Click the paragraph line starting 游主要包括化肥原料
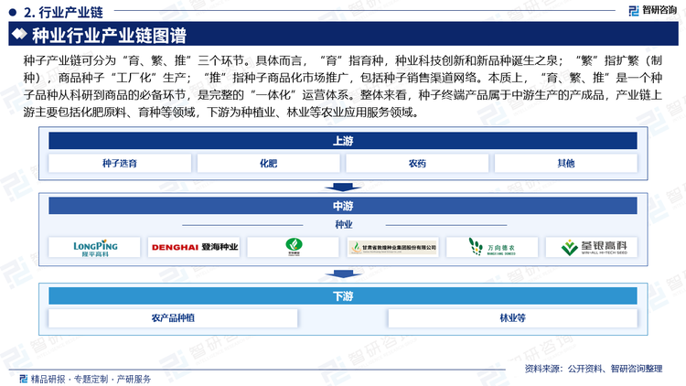Viewport: 686px width, 386px height. click(x=221, y=113)
